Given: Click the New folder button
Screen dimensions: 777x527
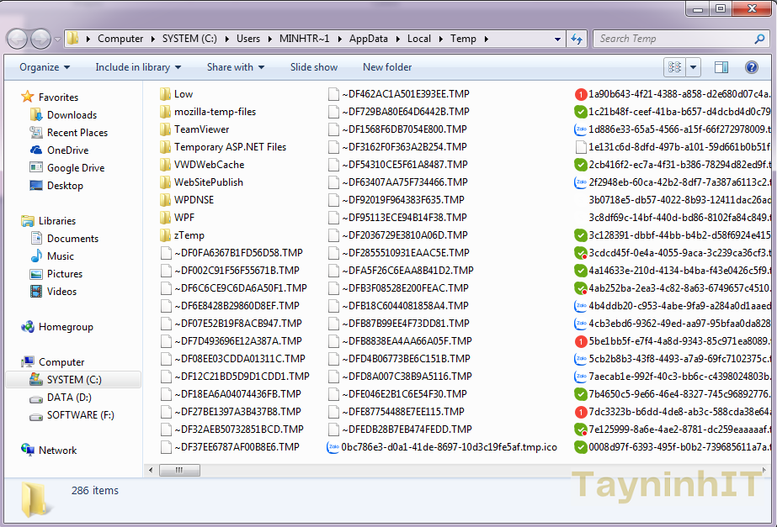Looking at the screenshot, I should point(387,67).
